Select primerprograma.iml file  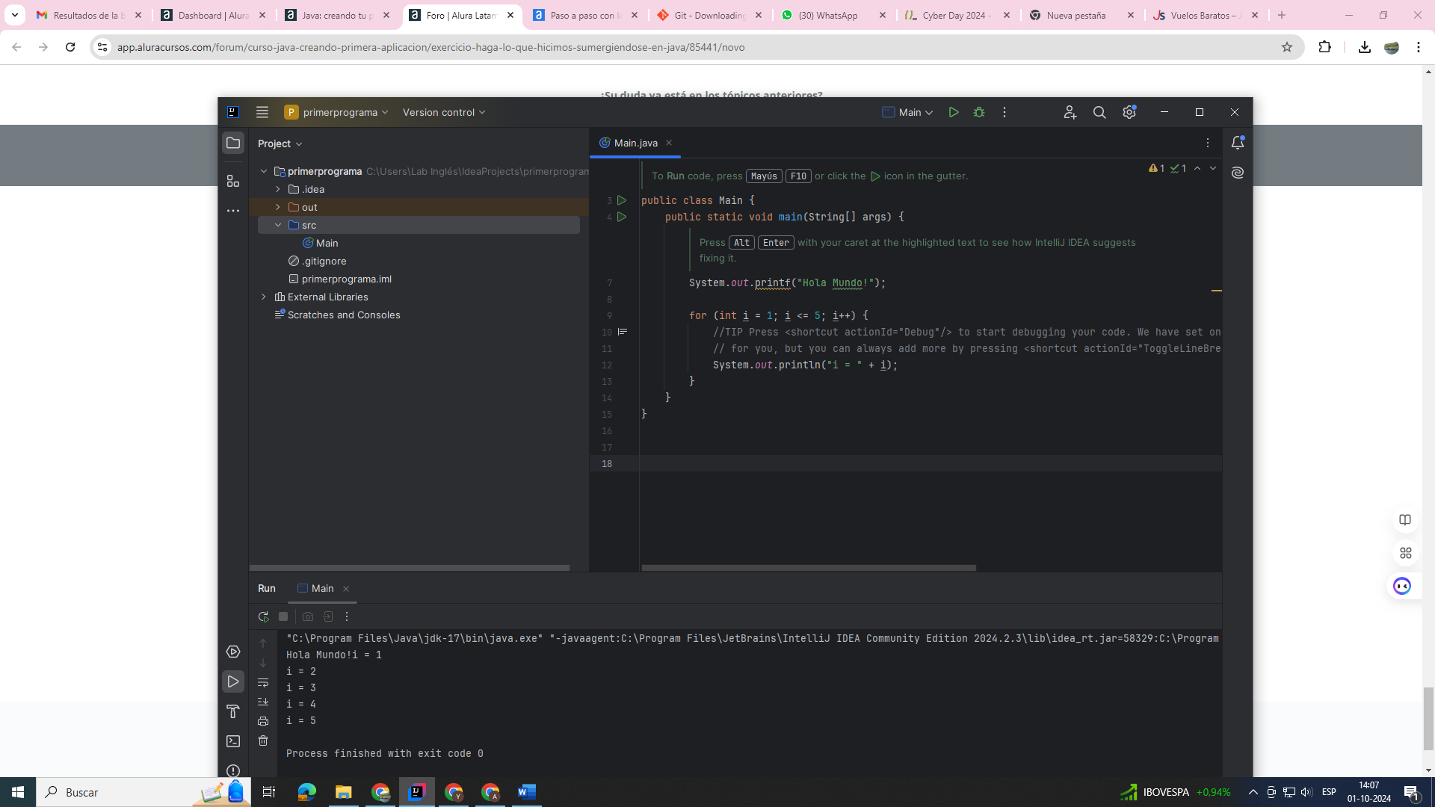340,279
